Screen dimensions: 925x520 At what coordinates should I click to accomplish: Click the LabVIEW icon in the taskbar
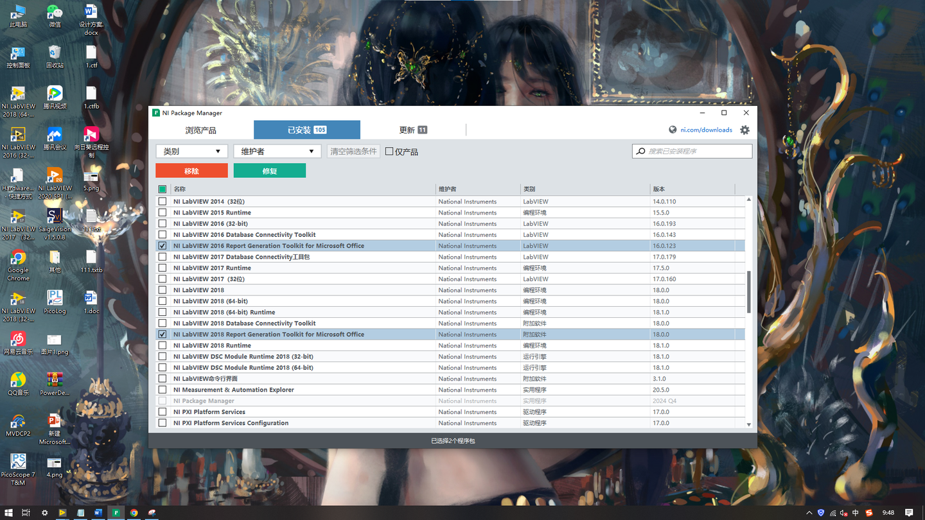click(x=62, y=513)
